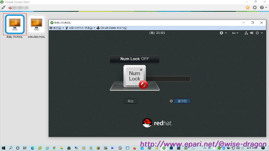Click the favorites star icon
The width and height of the screenshot is (269, 151).
click(247, 7)
